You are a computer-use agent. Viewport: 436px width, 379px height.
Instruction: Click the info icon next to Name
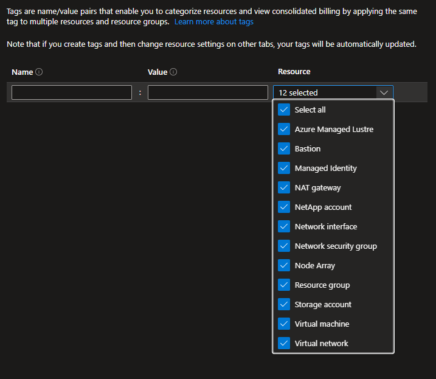40,72
